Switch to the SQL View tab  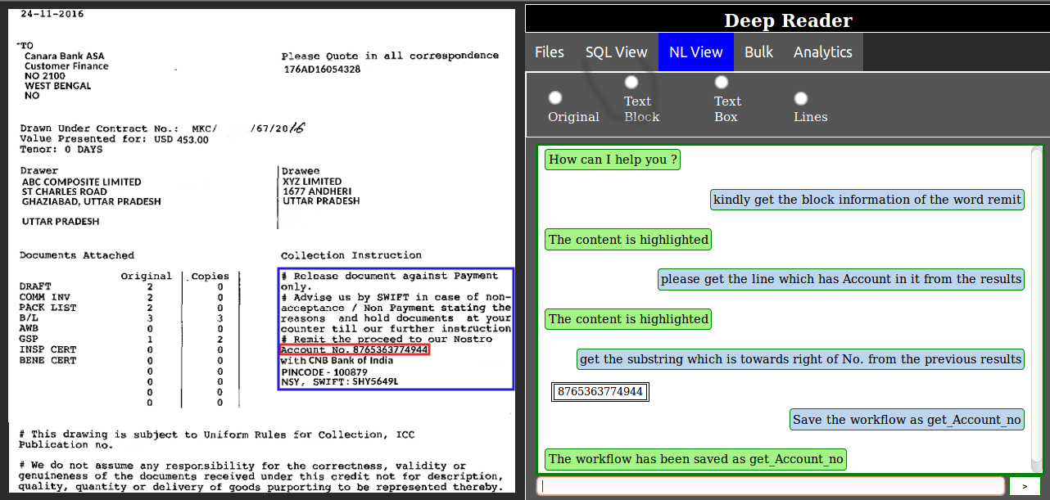pos(616,52)
